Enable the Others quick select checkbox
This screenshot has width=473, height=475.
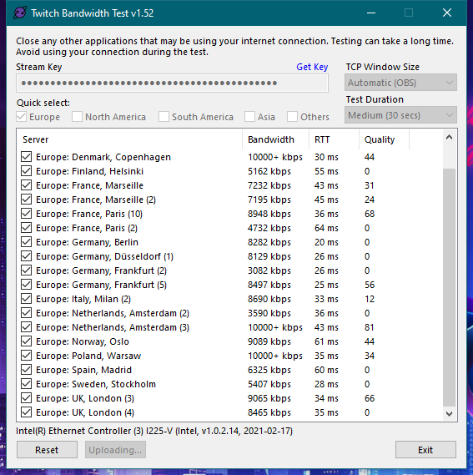pos(292,117)
